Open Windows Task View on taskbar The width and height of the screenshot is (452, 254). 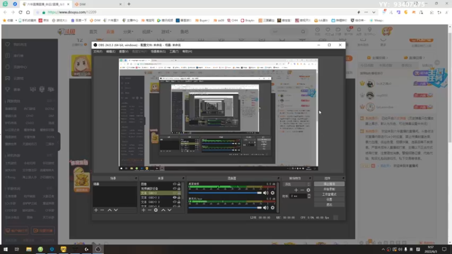(x=17, y=249)
